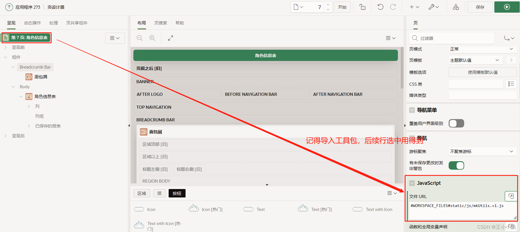The image size is (520, 232).
Task: Decrement the page number stepper down
Action: click(x=328, y=10)
